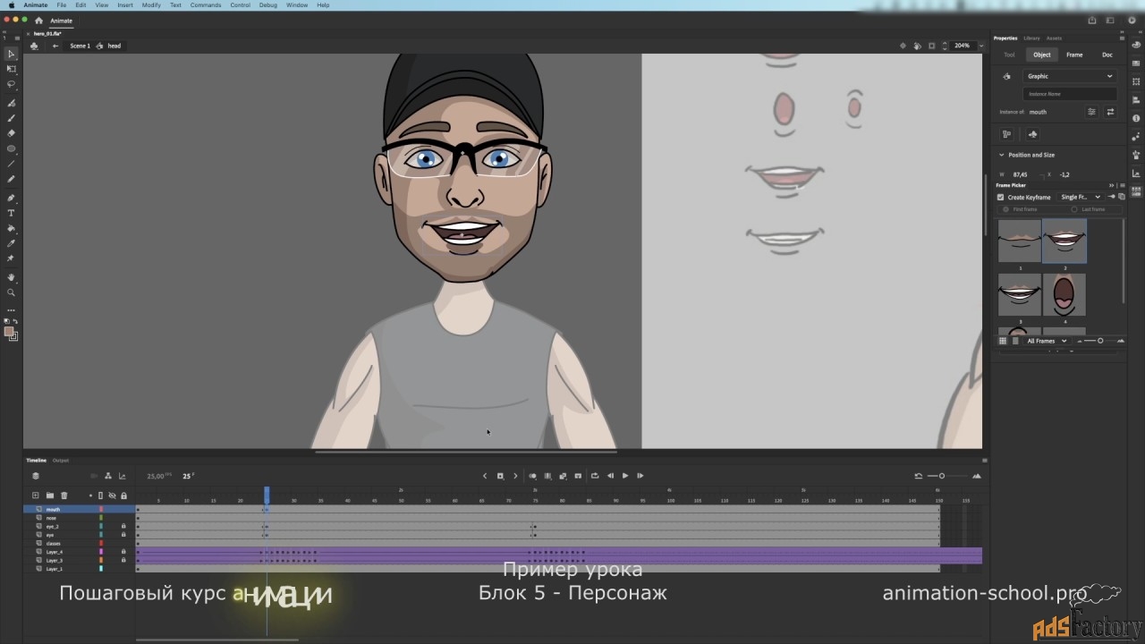Select the Line tool
The height and width of the screenshot is (644, 1145).
point(12,164)
